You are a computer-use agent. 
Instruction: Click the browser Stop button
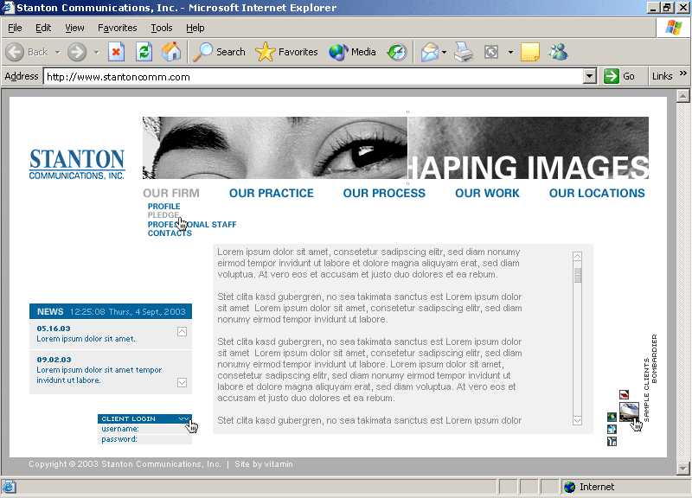(116, 52)
